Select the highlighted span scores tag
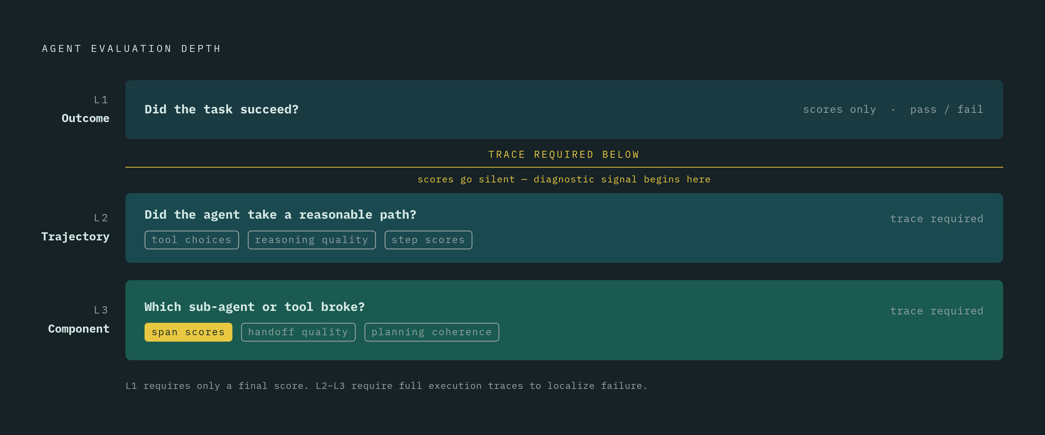Screen dimensions: 1045x435 click(188, 332)
